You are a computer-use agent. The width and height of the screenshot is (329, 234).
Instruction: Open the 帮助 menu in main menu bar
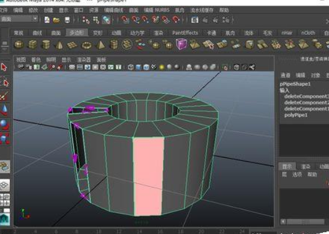pyautogui.click(x=224, y=11)
